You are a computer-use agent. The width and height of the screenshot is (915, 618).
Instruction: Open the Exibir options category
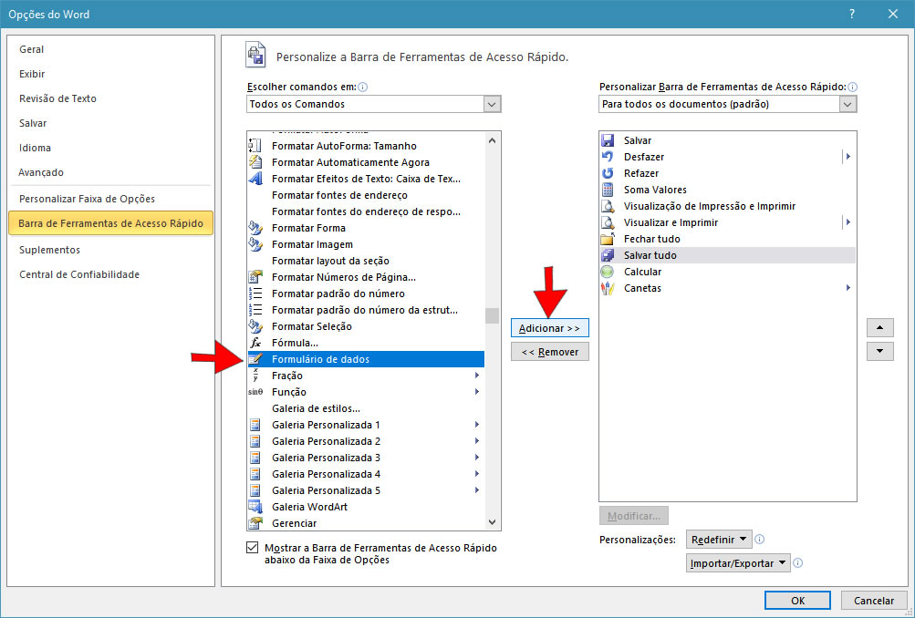[x=32, y=74]
